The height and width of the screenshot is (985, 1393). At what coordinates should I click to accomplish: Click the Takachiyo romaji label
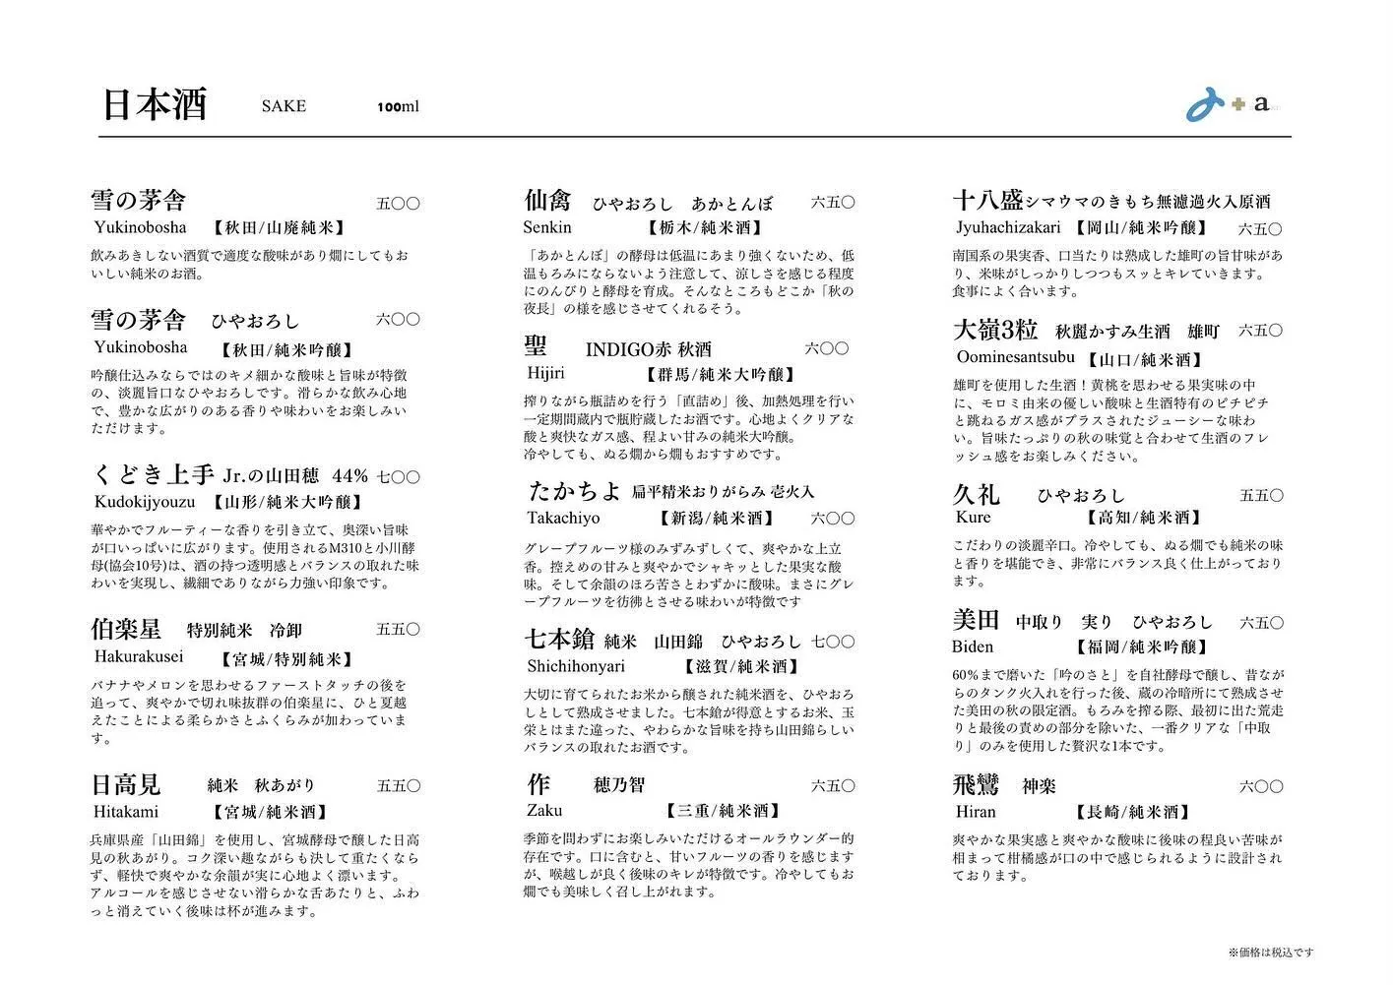click(x=563, y=519)
